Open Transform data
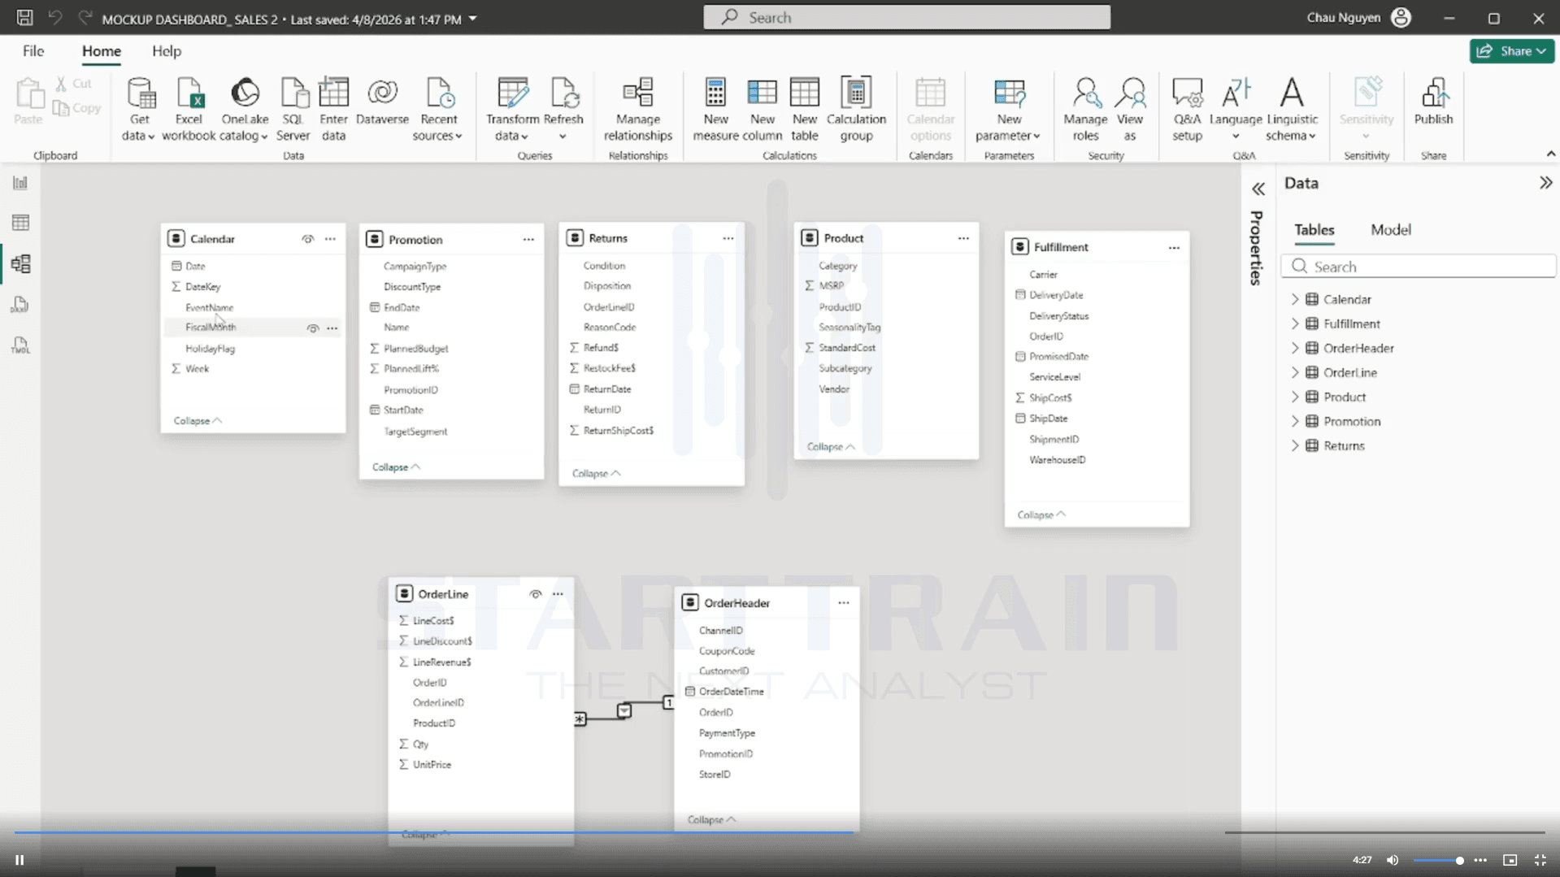Viewport: 1560px width, 877px height. [512, 110]
